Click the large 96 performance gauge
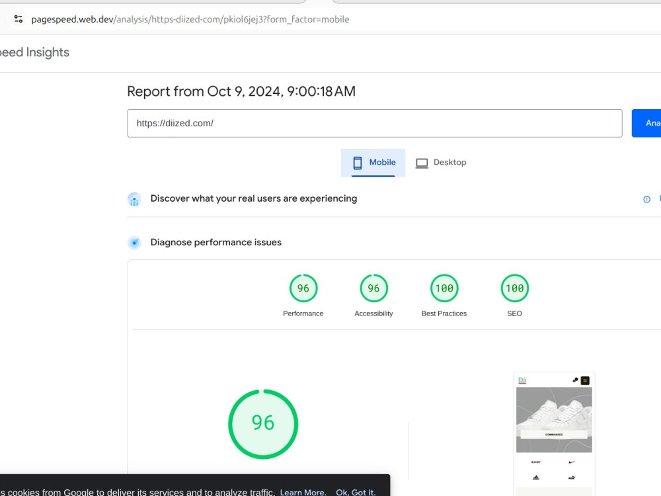The width and height of the screenshot is (661, 496). click(x=263, y=424)
